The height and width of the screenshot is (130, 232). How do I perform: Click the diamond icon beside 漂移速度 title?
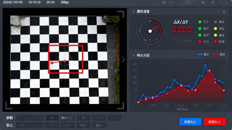point(133,12)
